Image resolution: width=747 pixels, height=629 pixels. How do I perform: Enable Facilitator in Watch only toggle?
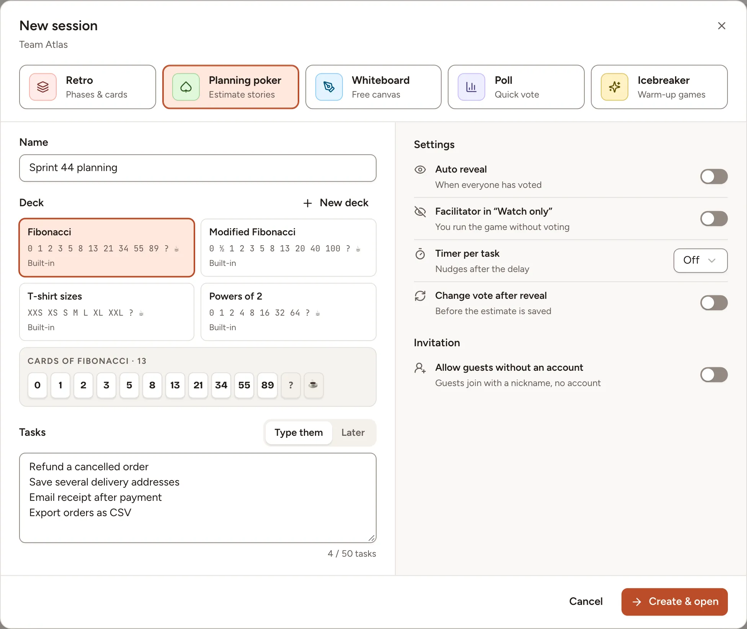[x=714, y=219]
